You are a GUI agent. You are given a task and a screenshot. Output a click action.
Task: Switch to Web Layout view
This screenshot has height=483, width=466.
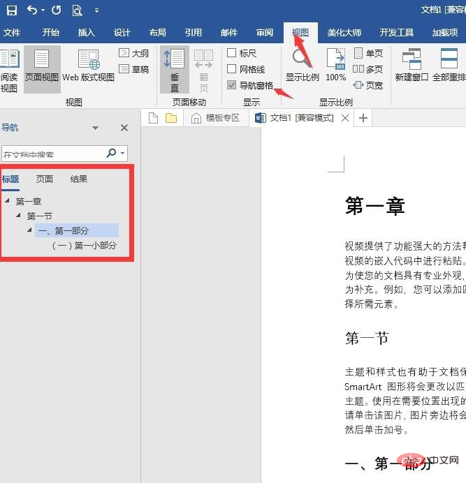[89, 65]
